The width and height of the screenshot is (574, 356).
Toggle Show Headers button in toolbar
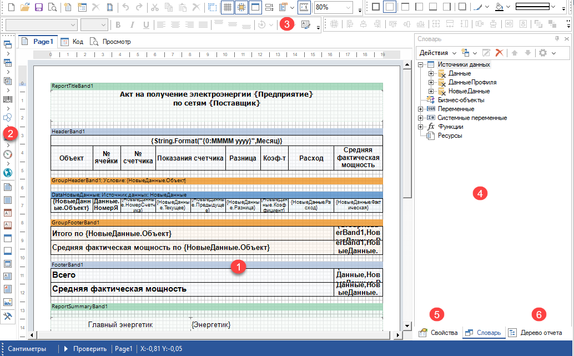255,7
